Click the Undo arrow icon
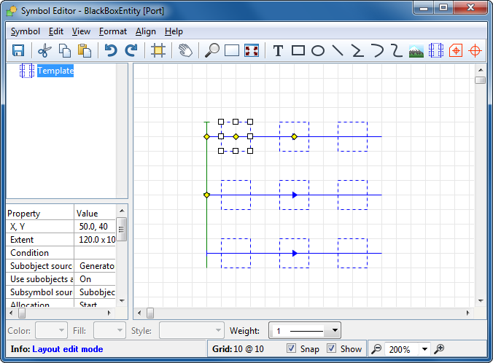 click(x=111, y=50)
